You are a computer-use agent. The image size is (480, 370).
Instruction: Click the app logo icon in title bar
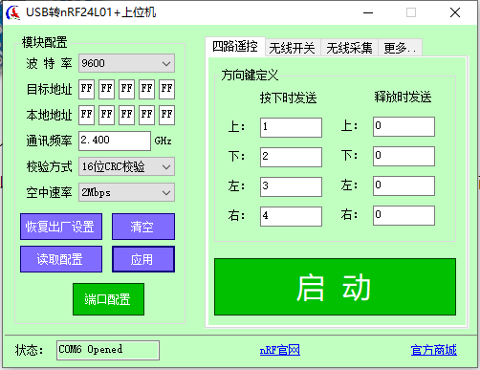coord(13,12)
